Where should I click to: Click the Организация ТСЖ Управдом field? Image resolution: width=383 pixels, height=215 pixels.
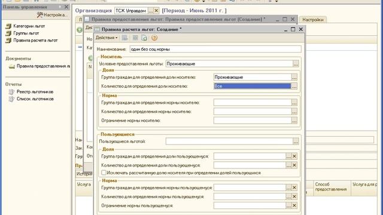131,11
